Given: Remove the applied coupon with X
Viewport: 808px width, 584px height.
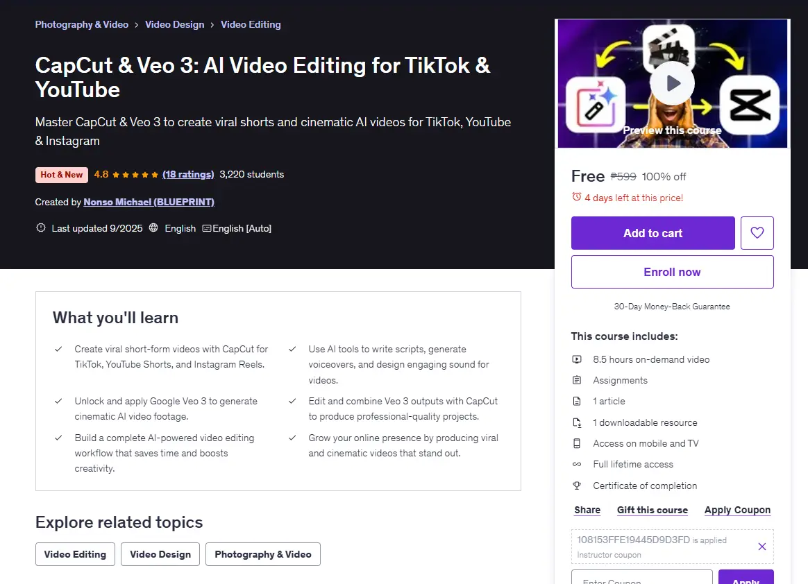Looking at the screenshot, I should click(762, 547).
